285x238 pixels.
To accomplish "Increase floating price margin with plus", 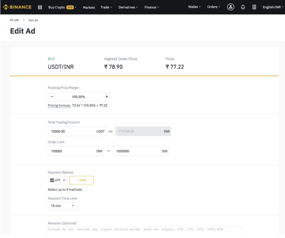I will pyautogui.click(x=107, y=97).
